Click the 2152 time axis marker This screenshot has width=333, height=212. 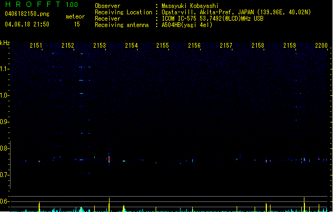click(68, 46)
